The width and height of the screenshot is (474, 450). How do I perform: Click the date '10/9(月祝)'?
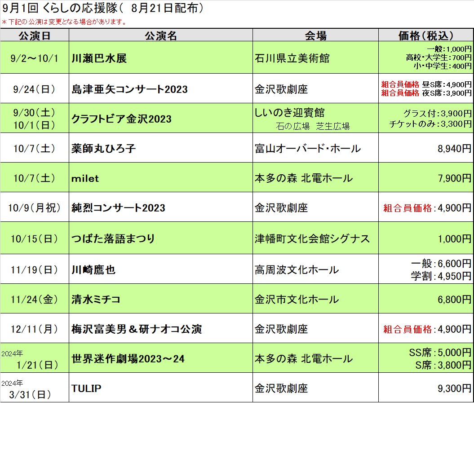(x=35, y=207)
